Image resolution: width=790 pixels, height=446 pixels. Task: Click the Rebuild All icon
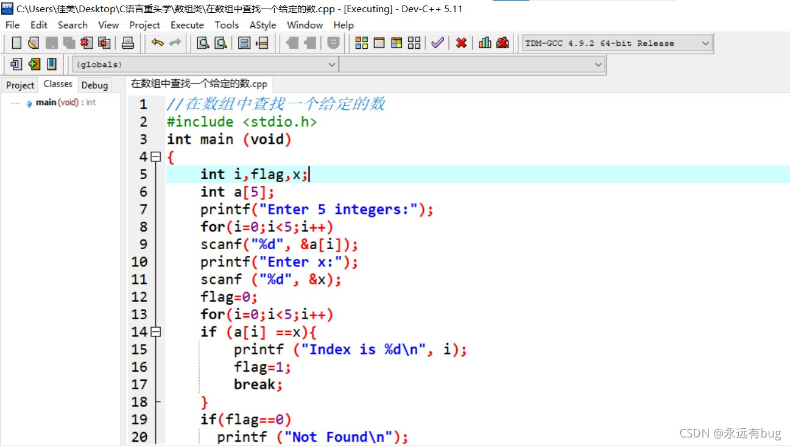(414, 43)
